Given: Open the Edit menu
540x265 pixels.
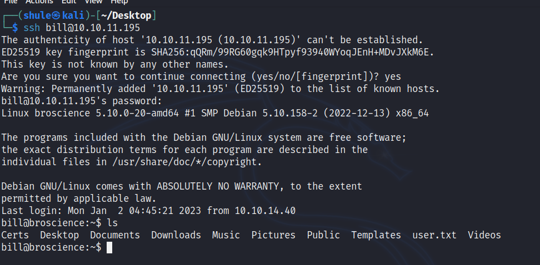Looking at the screenshot, I should click(69, 2).
